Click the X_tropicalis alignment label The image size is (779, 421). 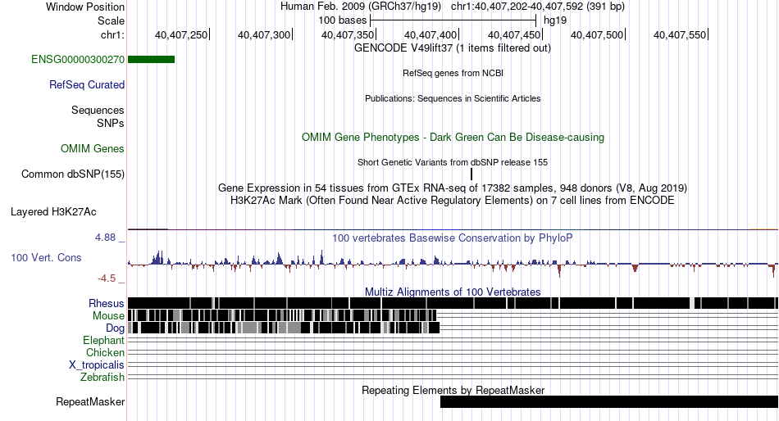(x=97, y=365)
